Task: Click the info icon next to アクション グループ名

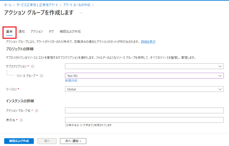Action: click(37, 111)
